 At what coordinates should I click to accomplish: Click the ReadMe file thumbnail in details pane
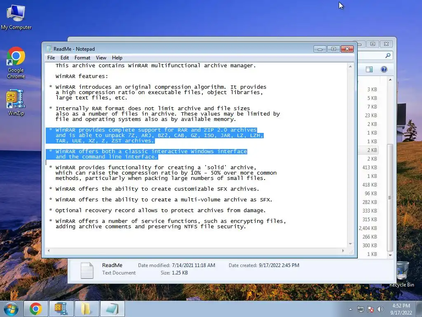[87, 270]
